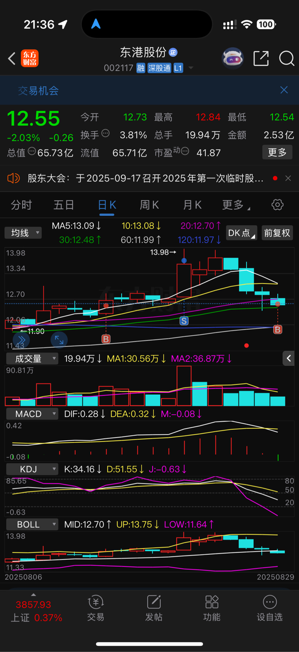Open the 交易 trade icon
Screen dimensions: 299x652
click(96, 608)
